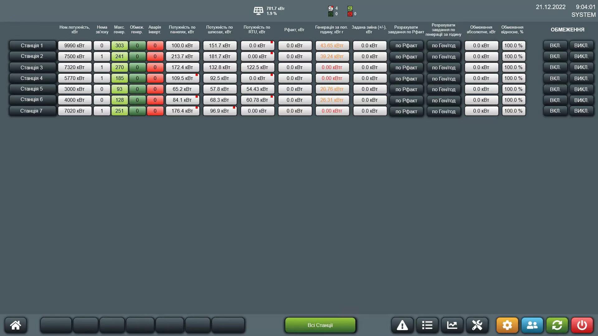598x336 pixels.
Task: Turn on limitation ВКЛ. for Станція 1
Action: click(x=555, y=45)
